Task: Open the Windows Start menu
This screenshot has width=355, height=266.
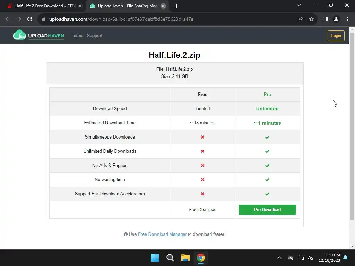Action: [155, 258]
